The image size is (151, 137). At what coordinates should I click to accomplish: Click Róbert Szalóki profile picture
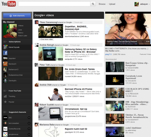coord(36,105)
